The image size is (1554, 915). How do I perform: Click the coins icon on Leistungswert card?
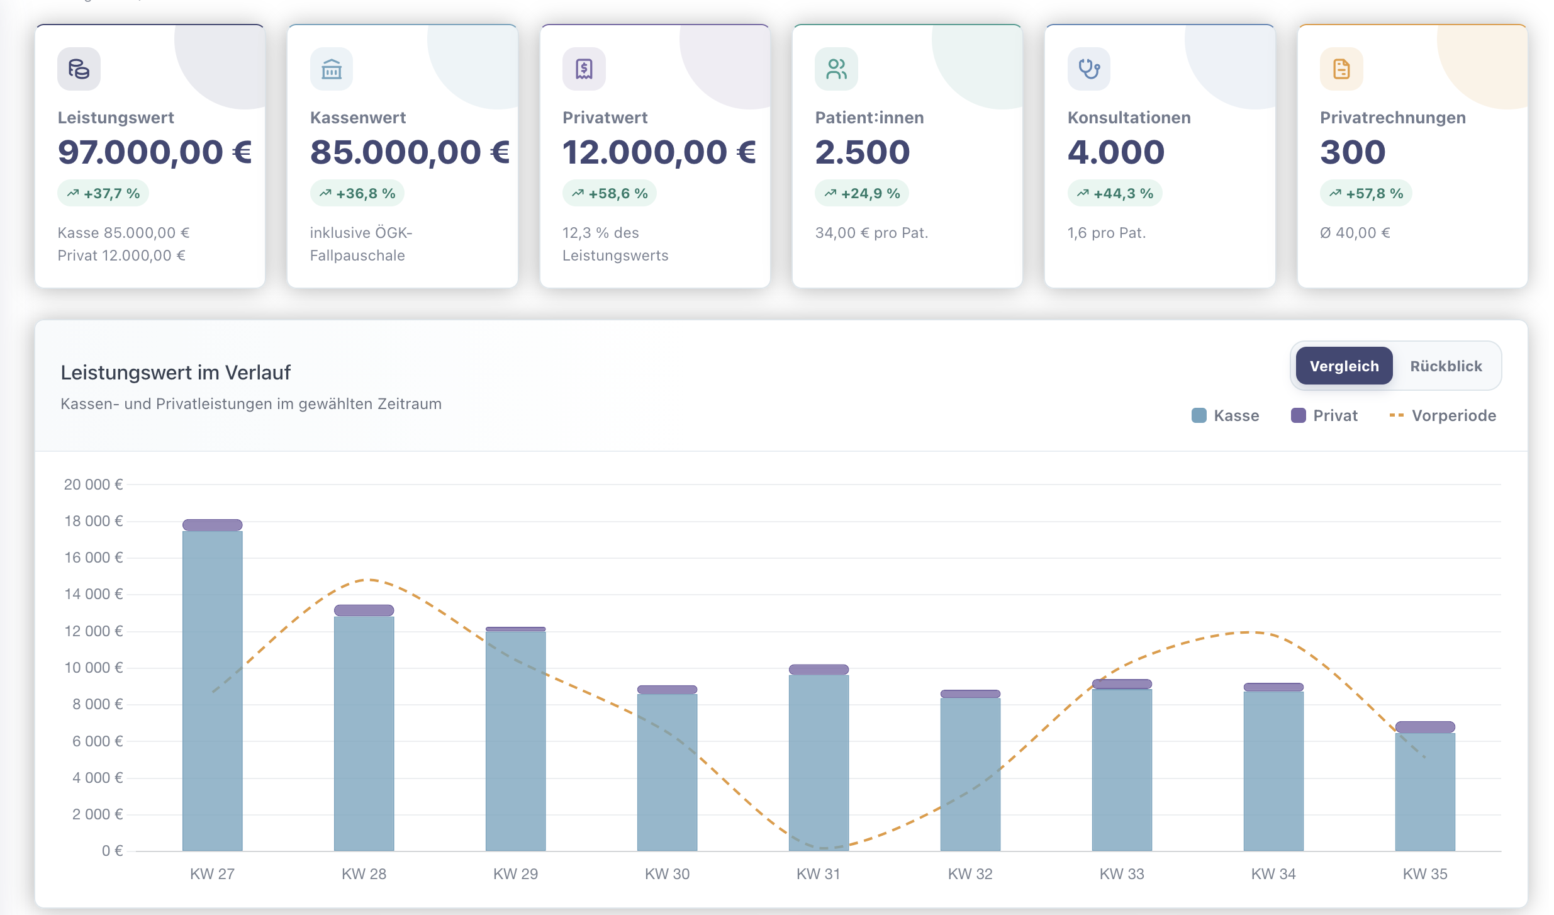click(x=79, y=69)
